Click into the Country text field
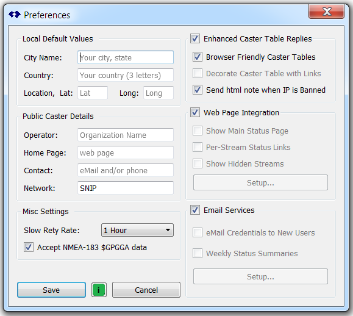 point(126,75)
